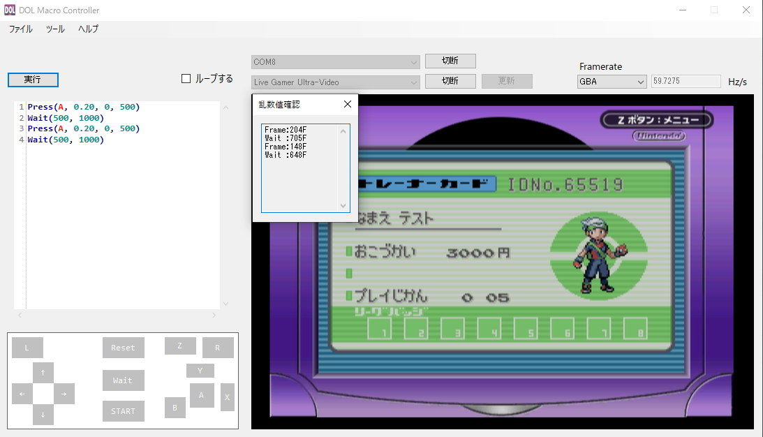763x437 pixels.
Task: Click the 59.7275 framerate field
Action: [x=686, y=81]
